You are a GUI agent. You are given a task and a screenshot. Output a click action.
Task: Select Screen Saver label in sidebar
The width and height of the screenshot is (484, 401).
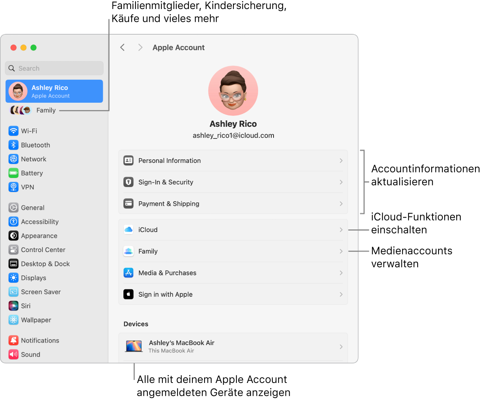click(41, 292)
